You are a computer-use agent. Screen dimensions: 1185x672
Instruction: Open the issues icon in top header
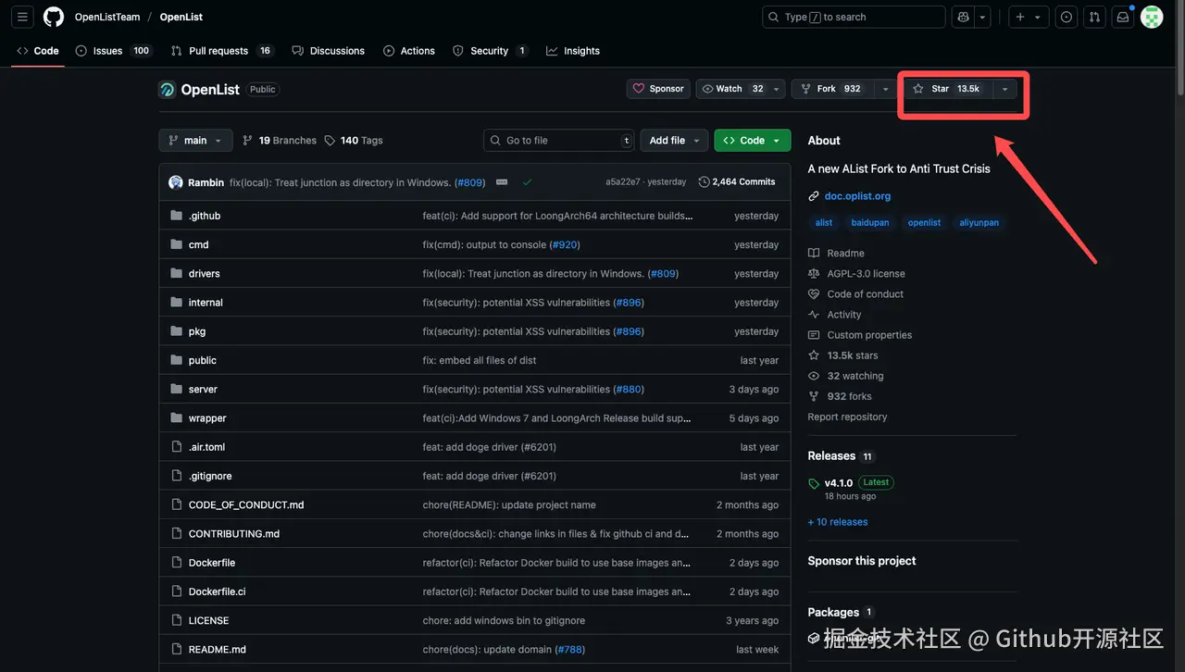click(1066, 17)
